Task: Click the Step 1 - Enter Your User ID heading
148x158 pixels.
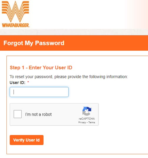Action: point(41,68)
